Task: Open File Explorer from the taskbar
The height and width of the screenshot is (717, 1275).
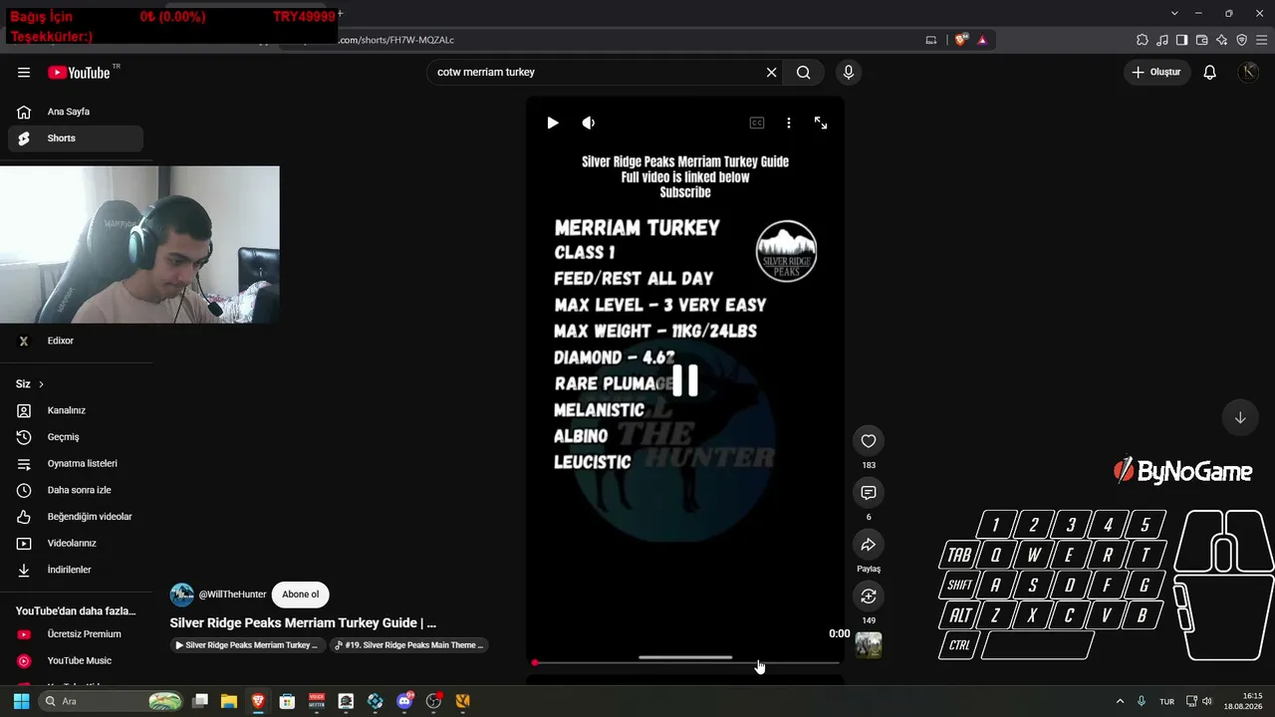Action: (229, 701)
